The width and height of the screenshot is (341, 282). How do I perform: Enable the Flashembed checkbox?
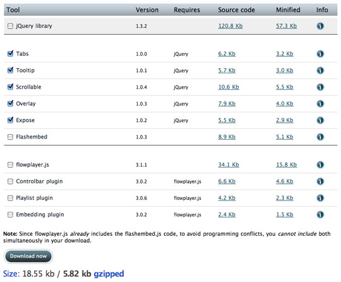[x=10, y=137]
